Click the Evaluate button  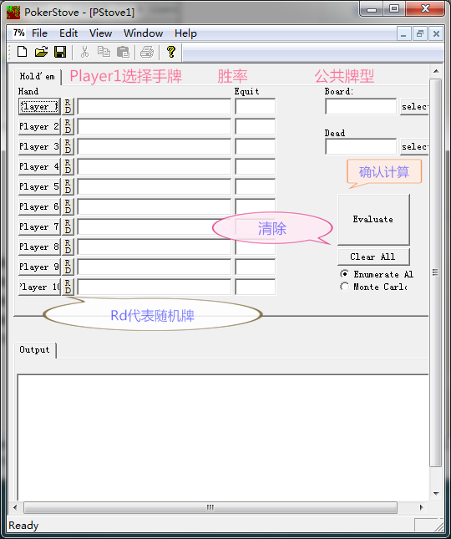pyautogui.click(x=373, y=219)
